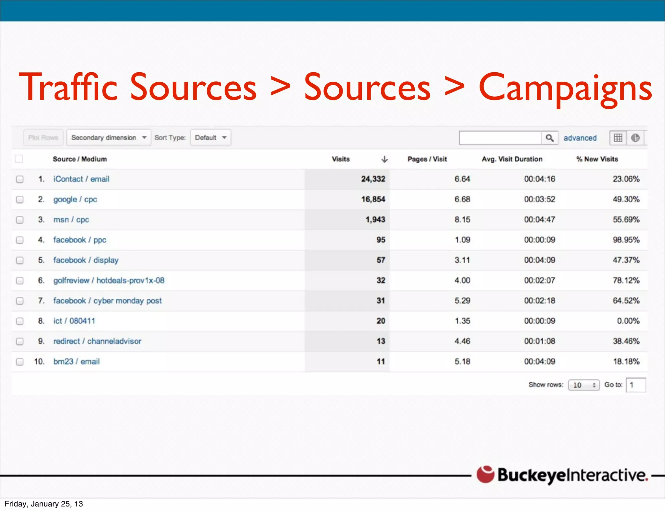The height and width of the screenshot is (511, 665).
Task: Open facebook / cyber monday post link
Action: [x=107, y=301]
